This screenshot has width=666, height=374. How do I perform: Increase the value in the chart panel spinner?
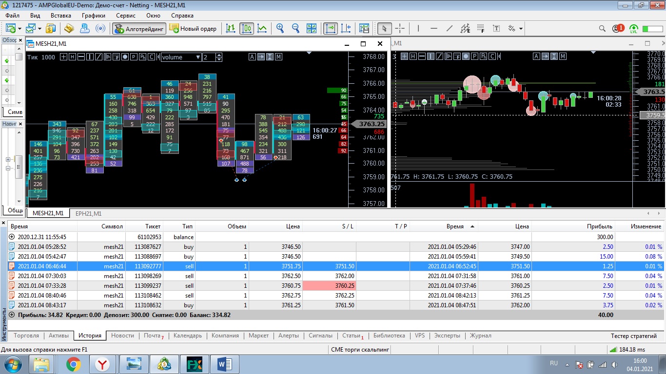pyautogui.click(x=219, y=55)
